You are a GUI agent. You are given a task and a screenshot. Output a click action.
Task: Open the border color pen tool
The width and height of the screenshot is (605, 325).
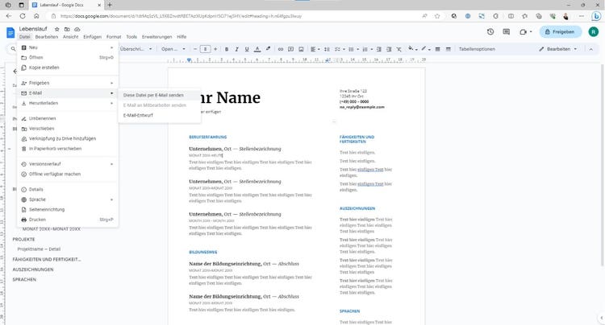click(x=425, y=49)
